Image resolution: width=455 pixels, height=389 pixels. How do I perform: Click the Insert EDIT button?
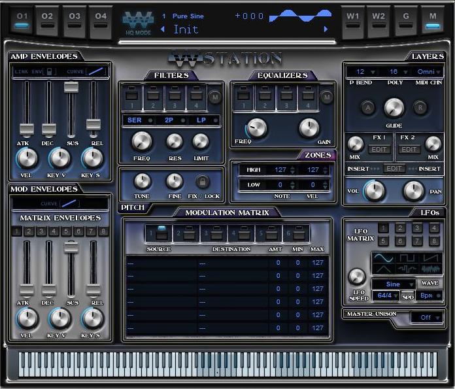[394, 169]
